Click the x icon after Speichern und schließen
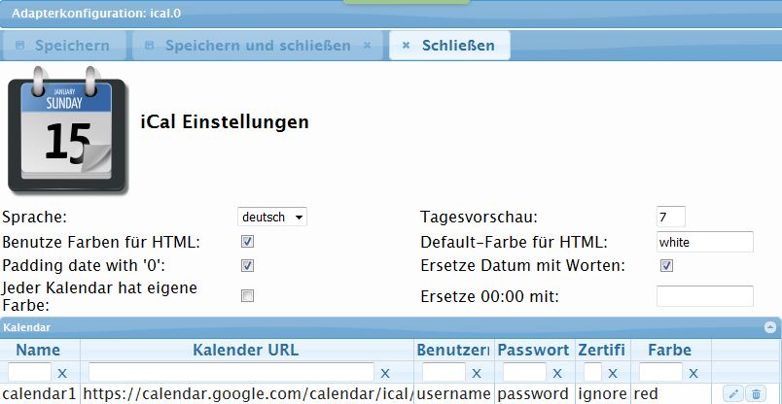Viewport: 782px width, 404px height. [367, 46]
